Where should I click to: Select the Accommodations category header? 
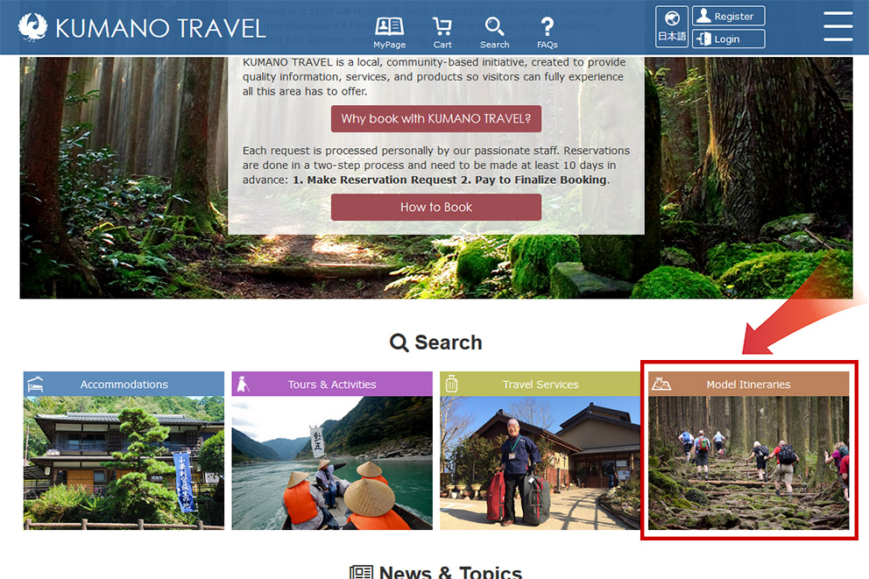click(x=124, y=384)
